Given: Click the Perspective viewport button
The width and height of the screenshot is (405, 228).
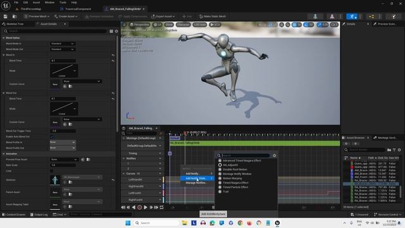Looking at the screenshot, I should (x=139, y=25).
